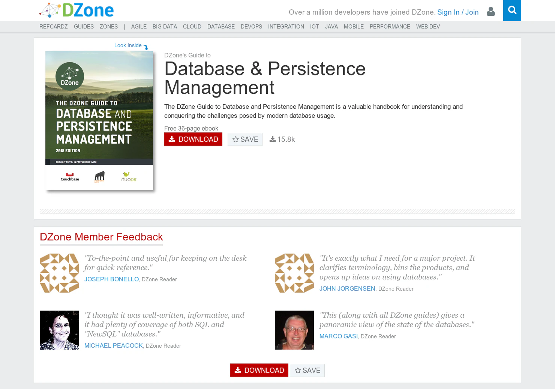Image resolution: width=555 pixels, height=389 pixels.
Task: Click Joseph Bonello's avatar image
Action: (x=59, y=273)
